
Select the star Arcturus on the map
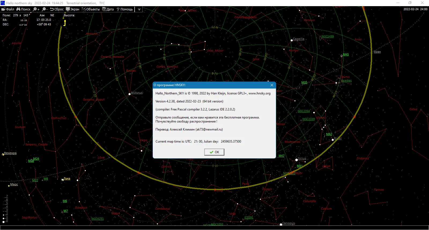(137, 93)
